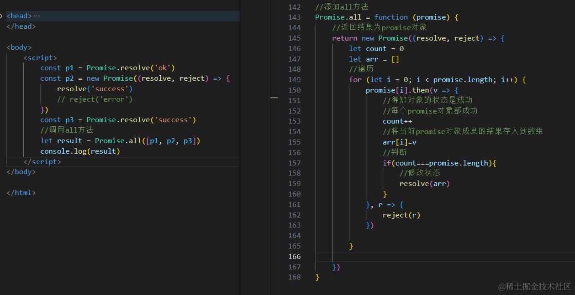Click line number 149
Viewport: 575px width, 295px height.
(295, 80)
